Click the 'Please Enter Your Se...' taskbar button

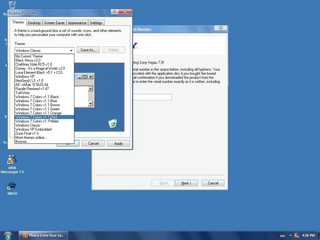43,235
